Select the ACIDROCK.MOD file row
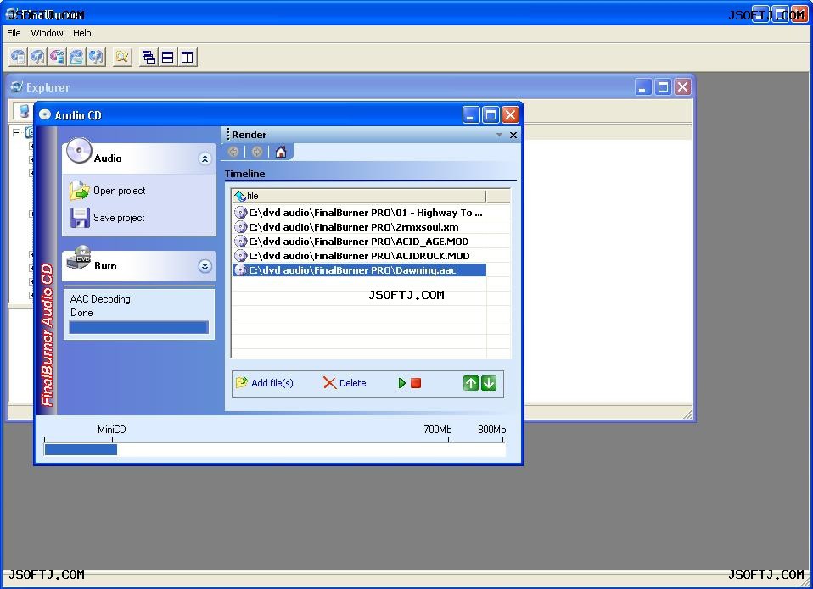This screenshot has height=589, width=813. (x=359, y=256)
